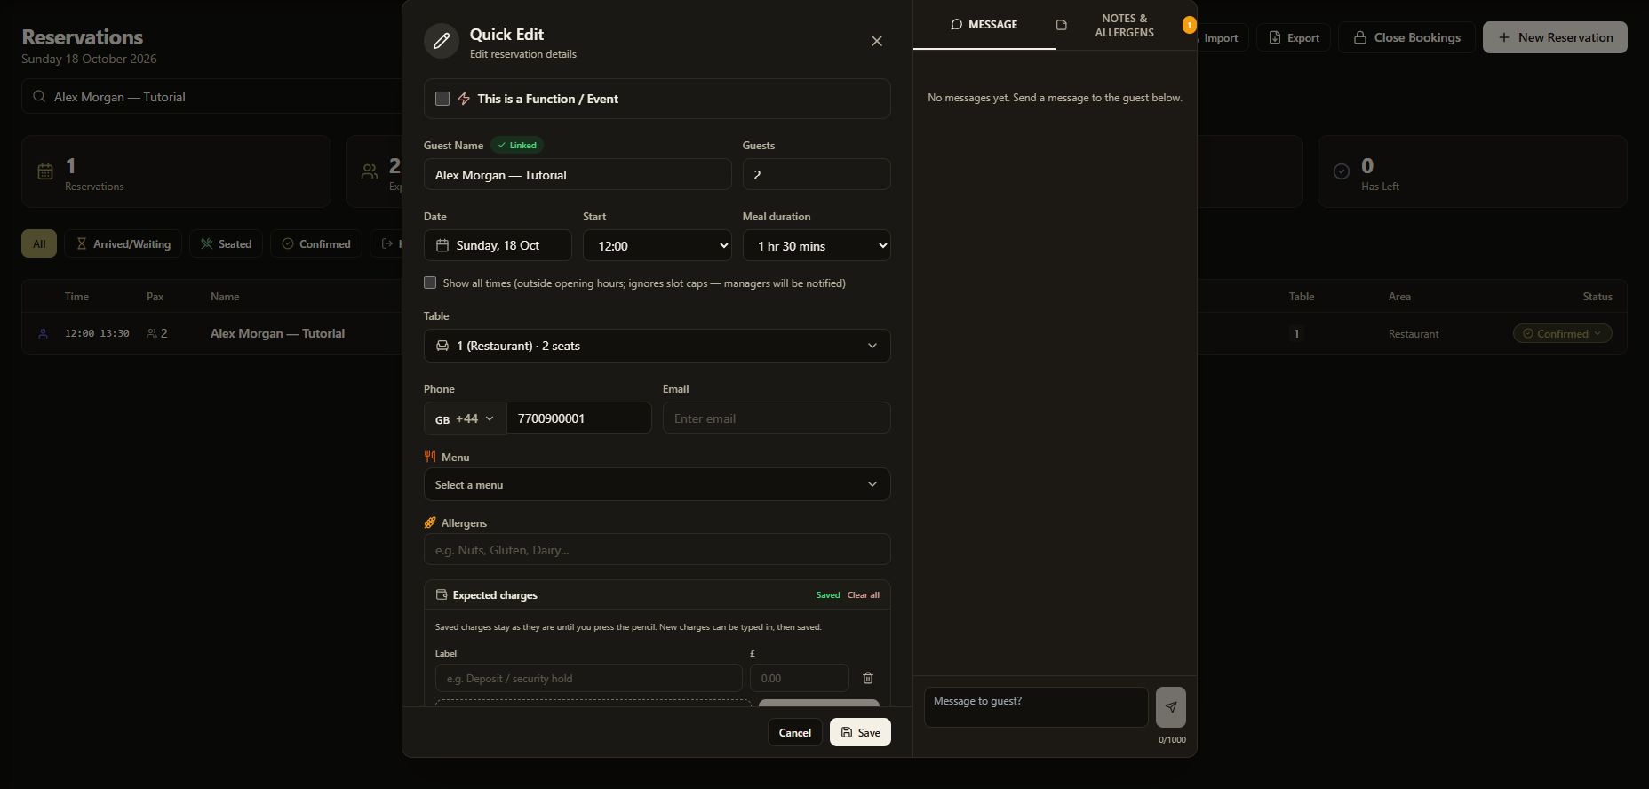The width and height of the screenshot is (1649, 789).
Task: Open the 'Select a menu' dropdown
Action: 657,484
